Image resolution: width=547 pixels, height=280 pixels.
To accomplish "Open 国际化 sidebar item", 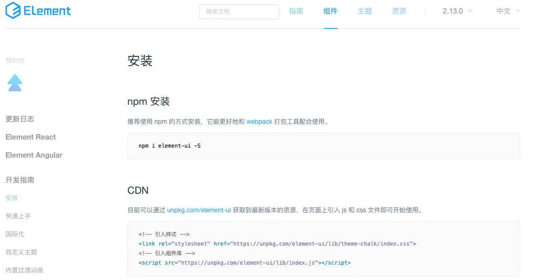I will pos(15,234).
